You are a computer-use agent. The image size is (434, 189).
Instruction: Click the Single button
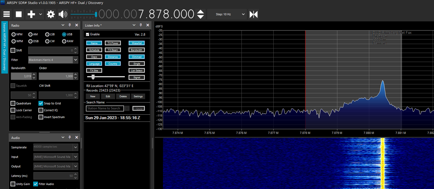137,63
